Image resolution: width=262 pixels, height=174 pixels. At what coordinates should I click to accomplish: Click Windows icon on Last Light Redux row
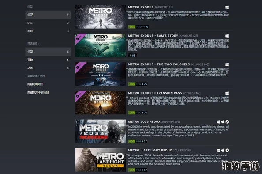tap(218, 151)
